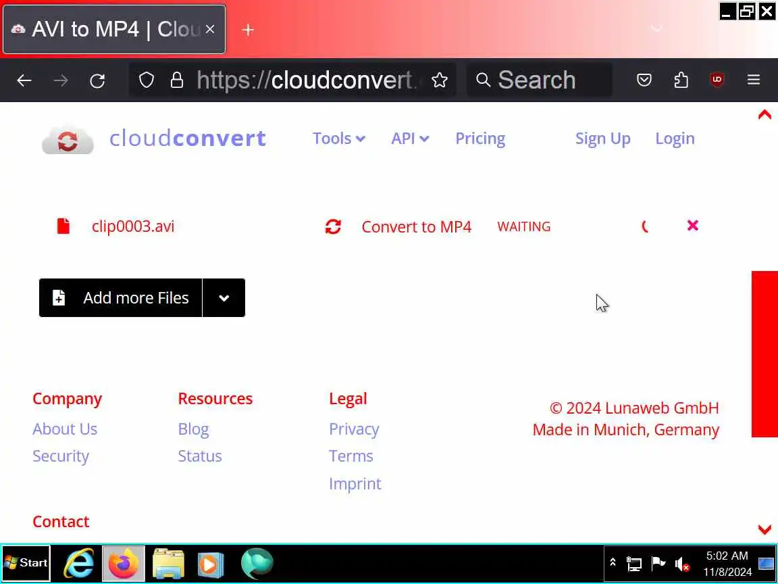The height and width of the screenshot is (584, 778).
Task: Launch Internet Explorer from the taskbar
Action: pos(79,564)
